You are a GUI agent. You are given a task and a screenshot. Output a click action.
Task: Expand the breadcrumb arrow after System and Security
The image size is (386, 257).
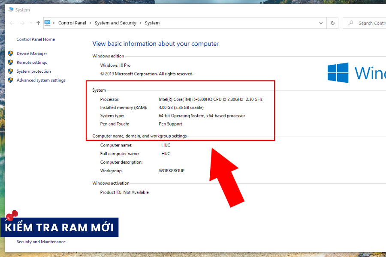coord(140,23)
